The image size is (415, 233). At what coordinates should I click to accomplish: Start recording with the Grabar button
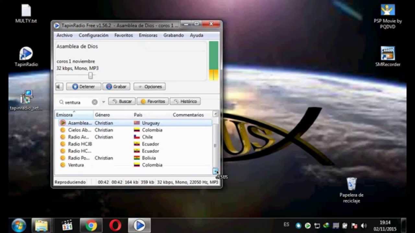coord(116,87)
